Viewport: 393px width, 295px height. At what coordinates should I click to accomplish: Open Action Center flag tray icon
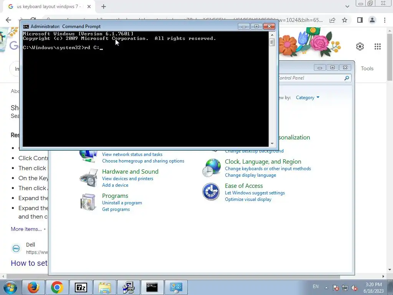point(336,288)
